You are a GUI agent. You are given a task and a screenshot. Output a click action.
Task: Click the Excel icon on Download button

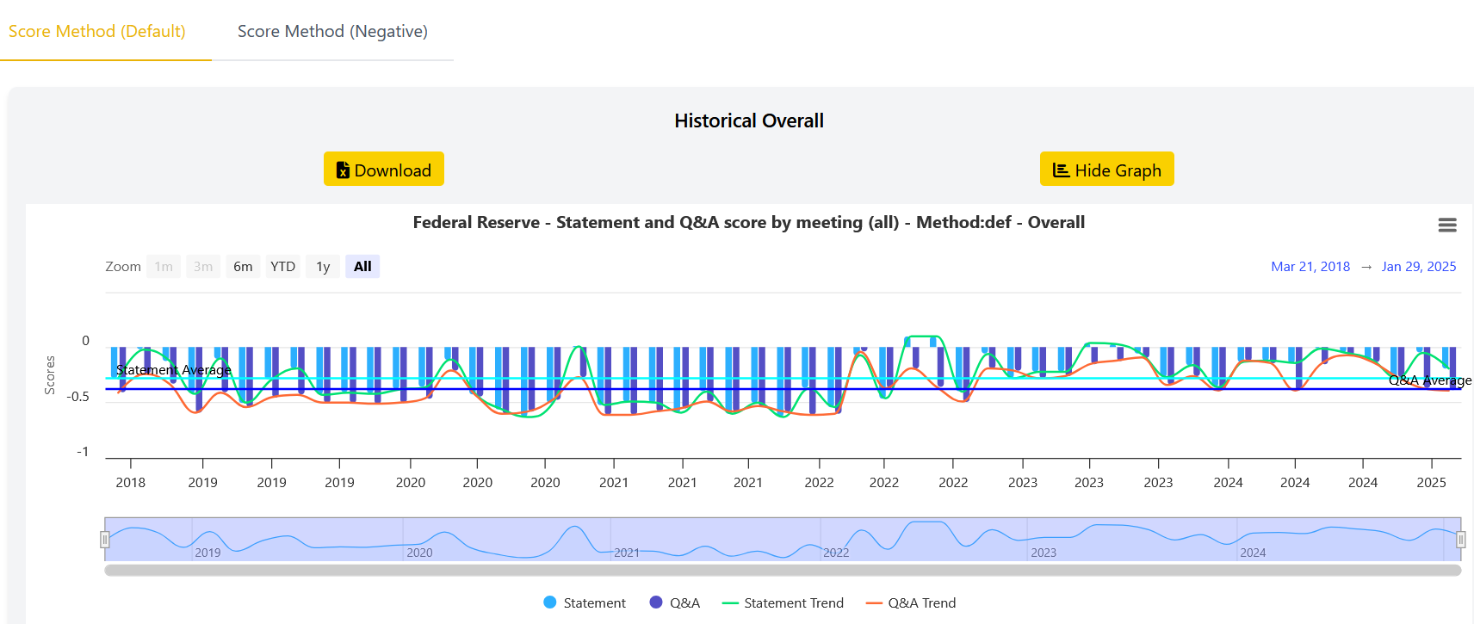tap(343, 170)
